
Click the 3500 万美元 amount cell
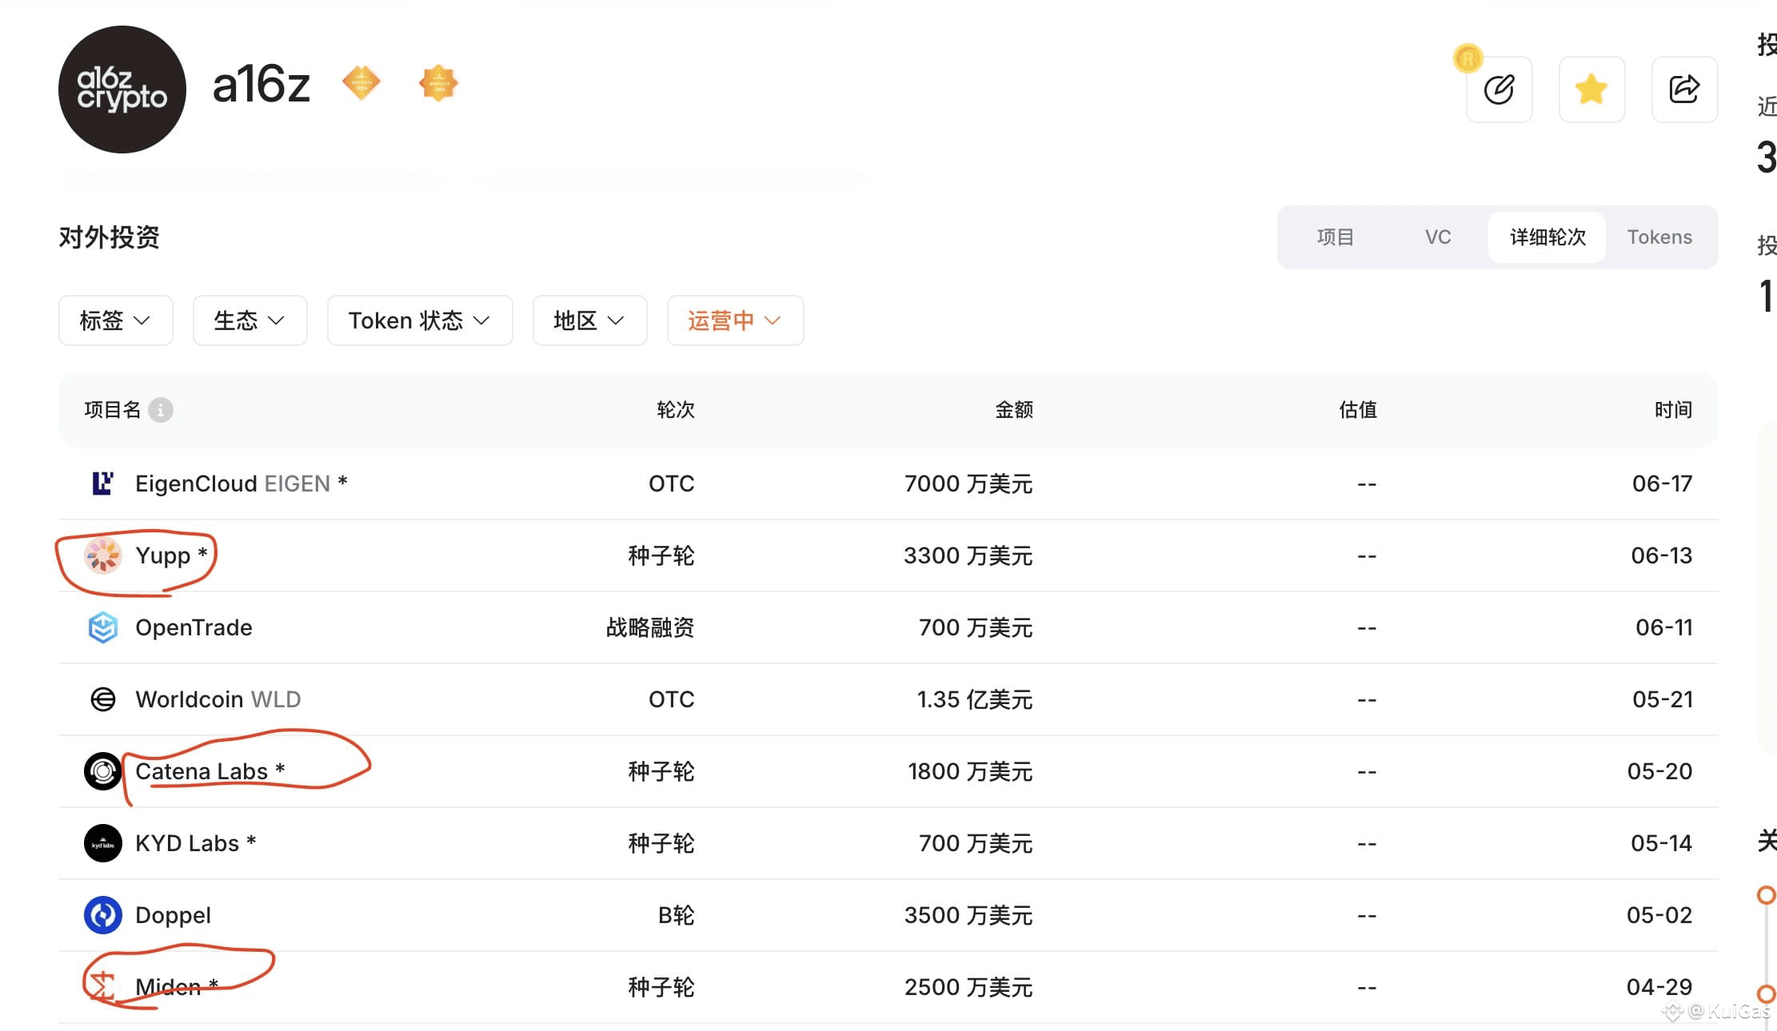point(968,915)
